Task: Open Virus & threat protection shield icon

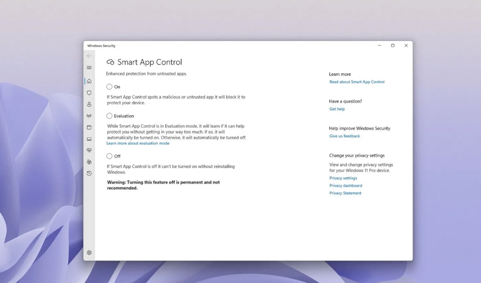Action: (x=89, y=93)
